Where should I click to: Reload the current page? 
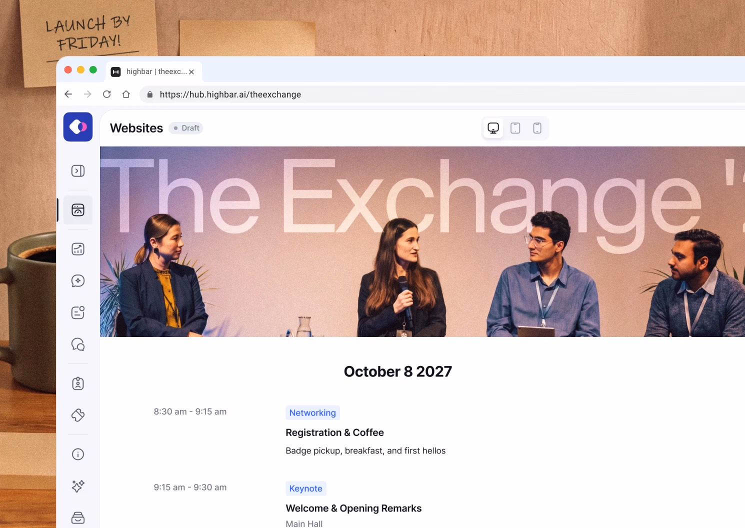pos(107,94)
